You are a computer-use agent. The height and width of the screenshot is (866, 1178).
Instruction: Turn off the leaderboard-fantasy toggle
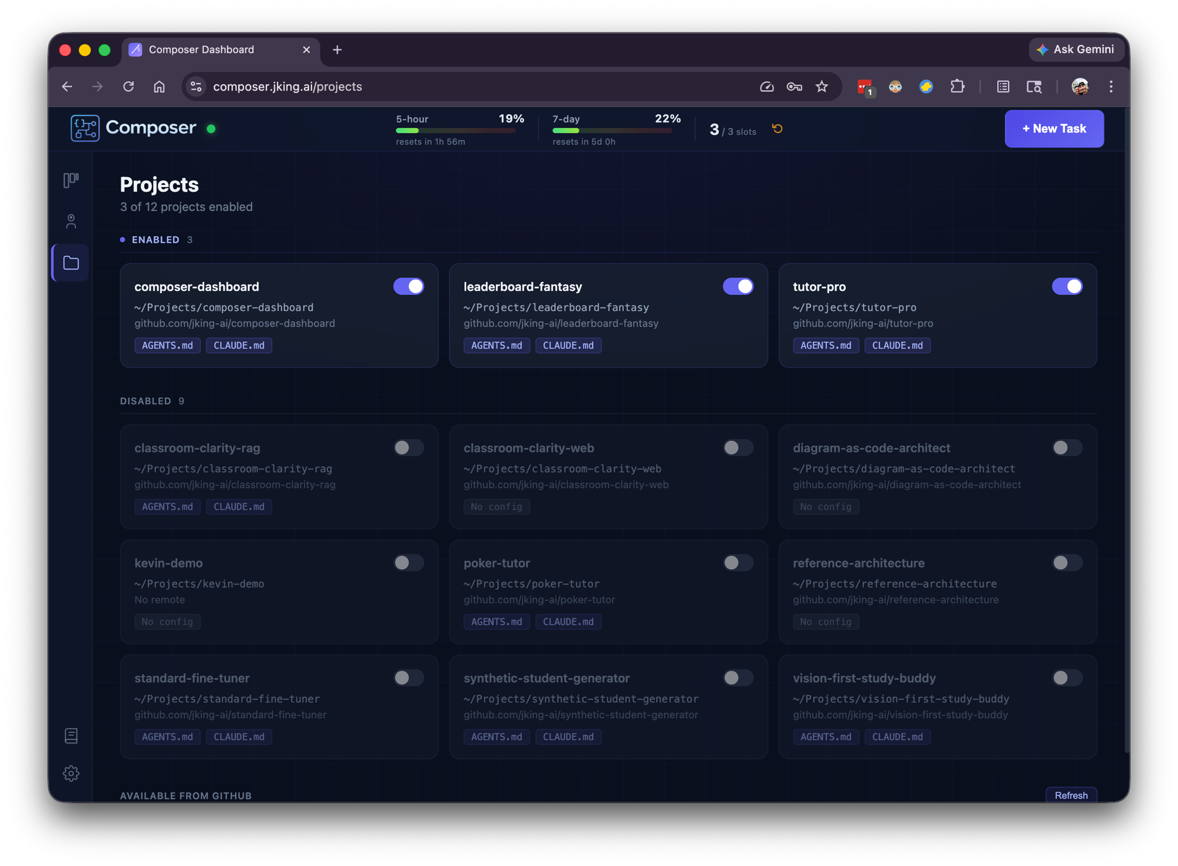tap(738, 286)
